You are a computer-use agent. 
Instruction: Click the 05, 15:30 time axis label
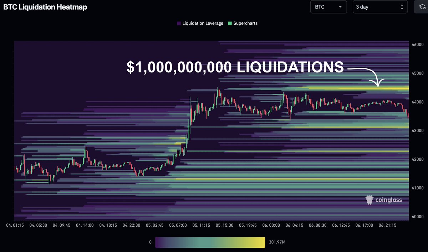pos(224,225)
